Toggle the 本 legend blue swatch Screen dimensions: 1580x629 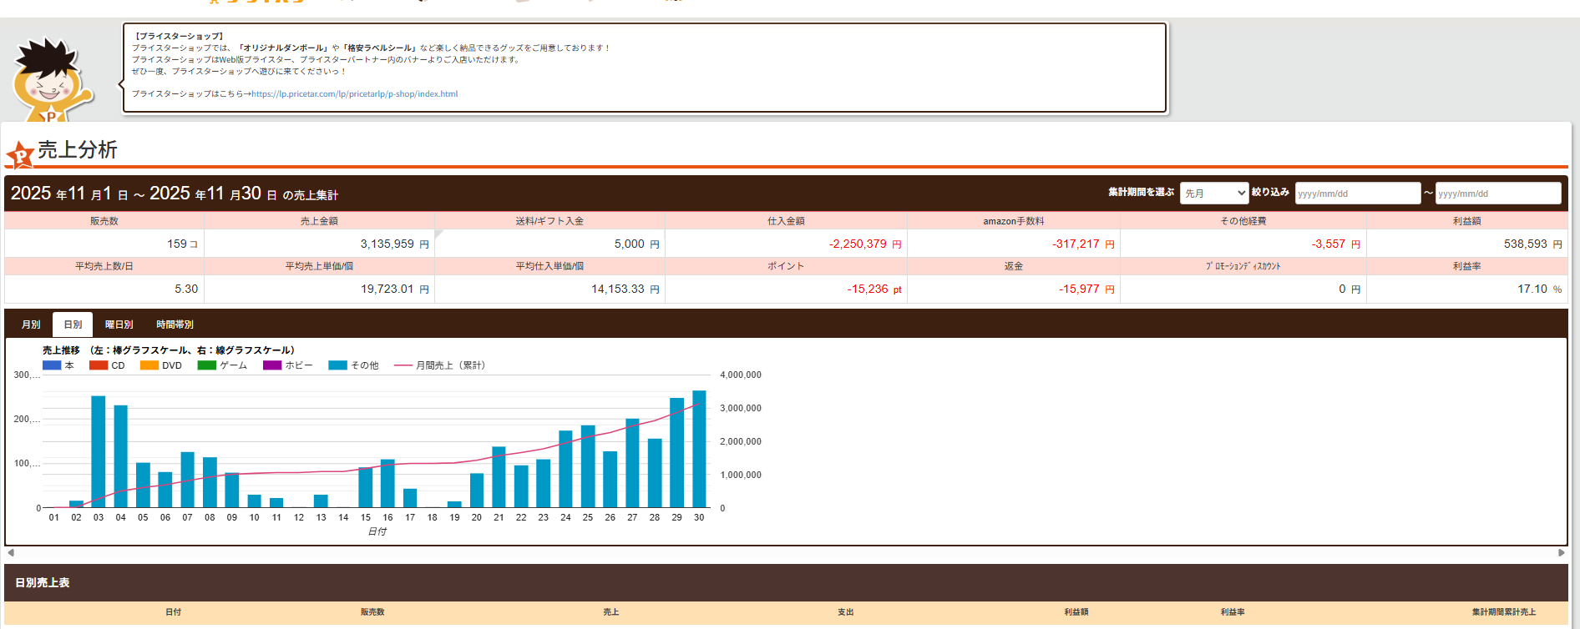coord(52,365)
